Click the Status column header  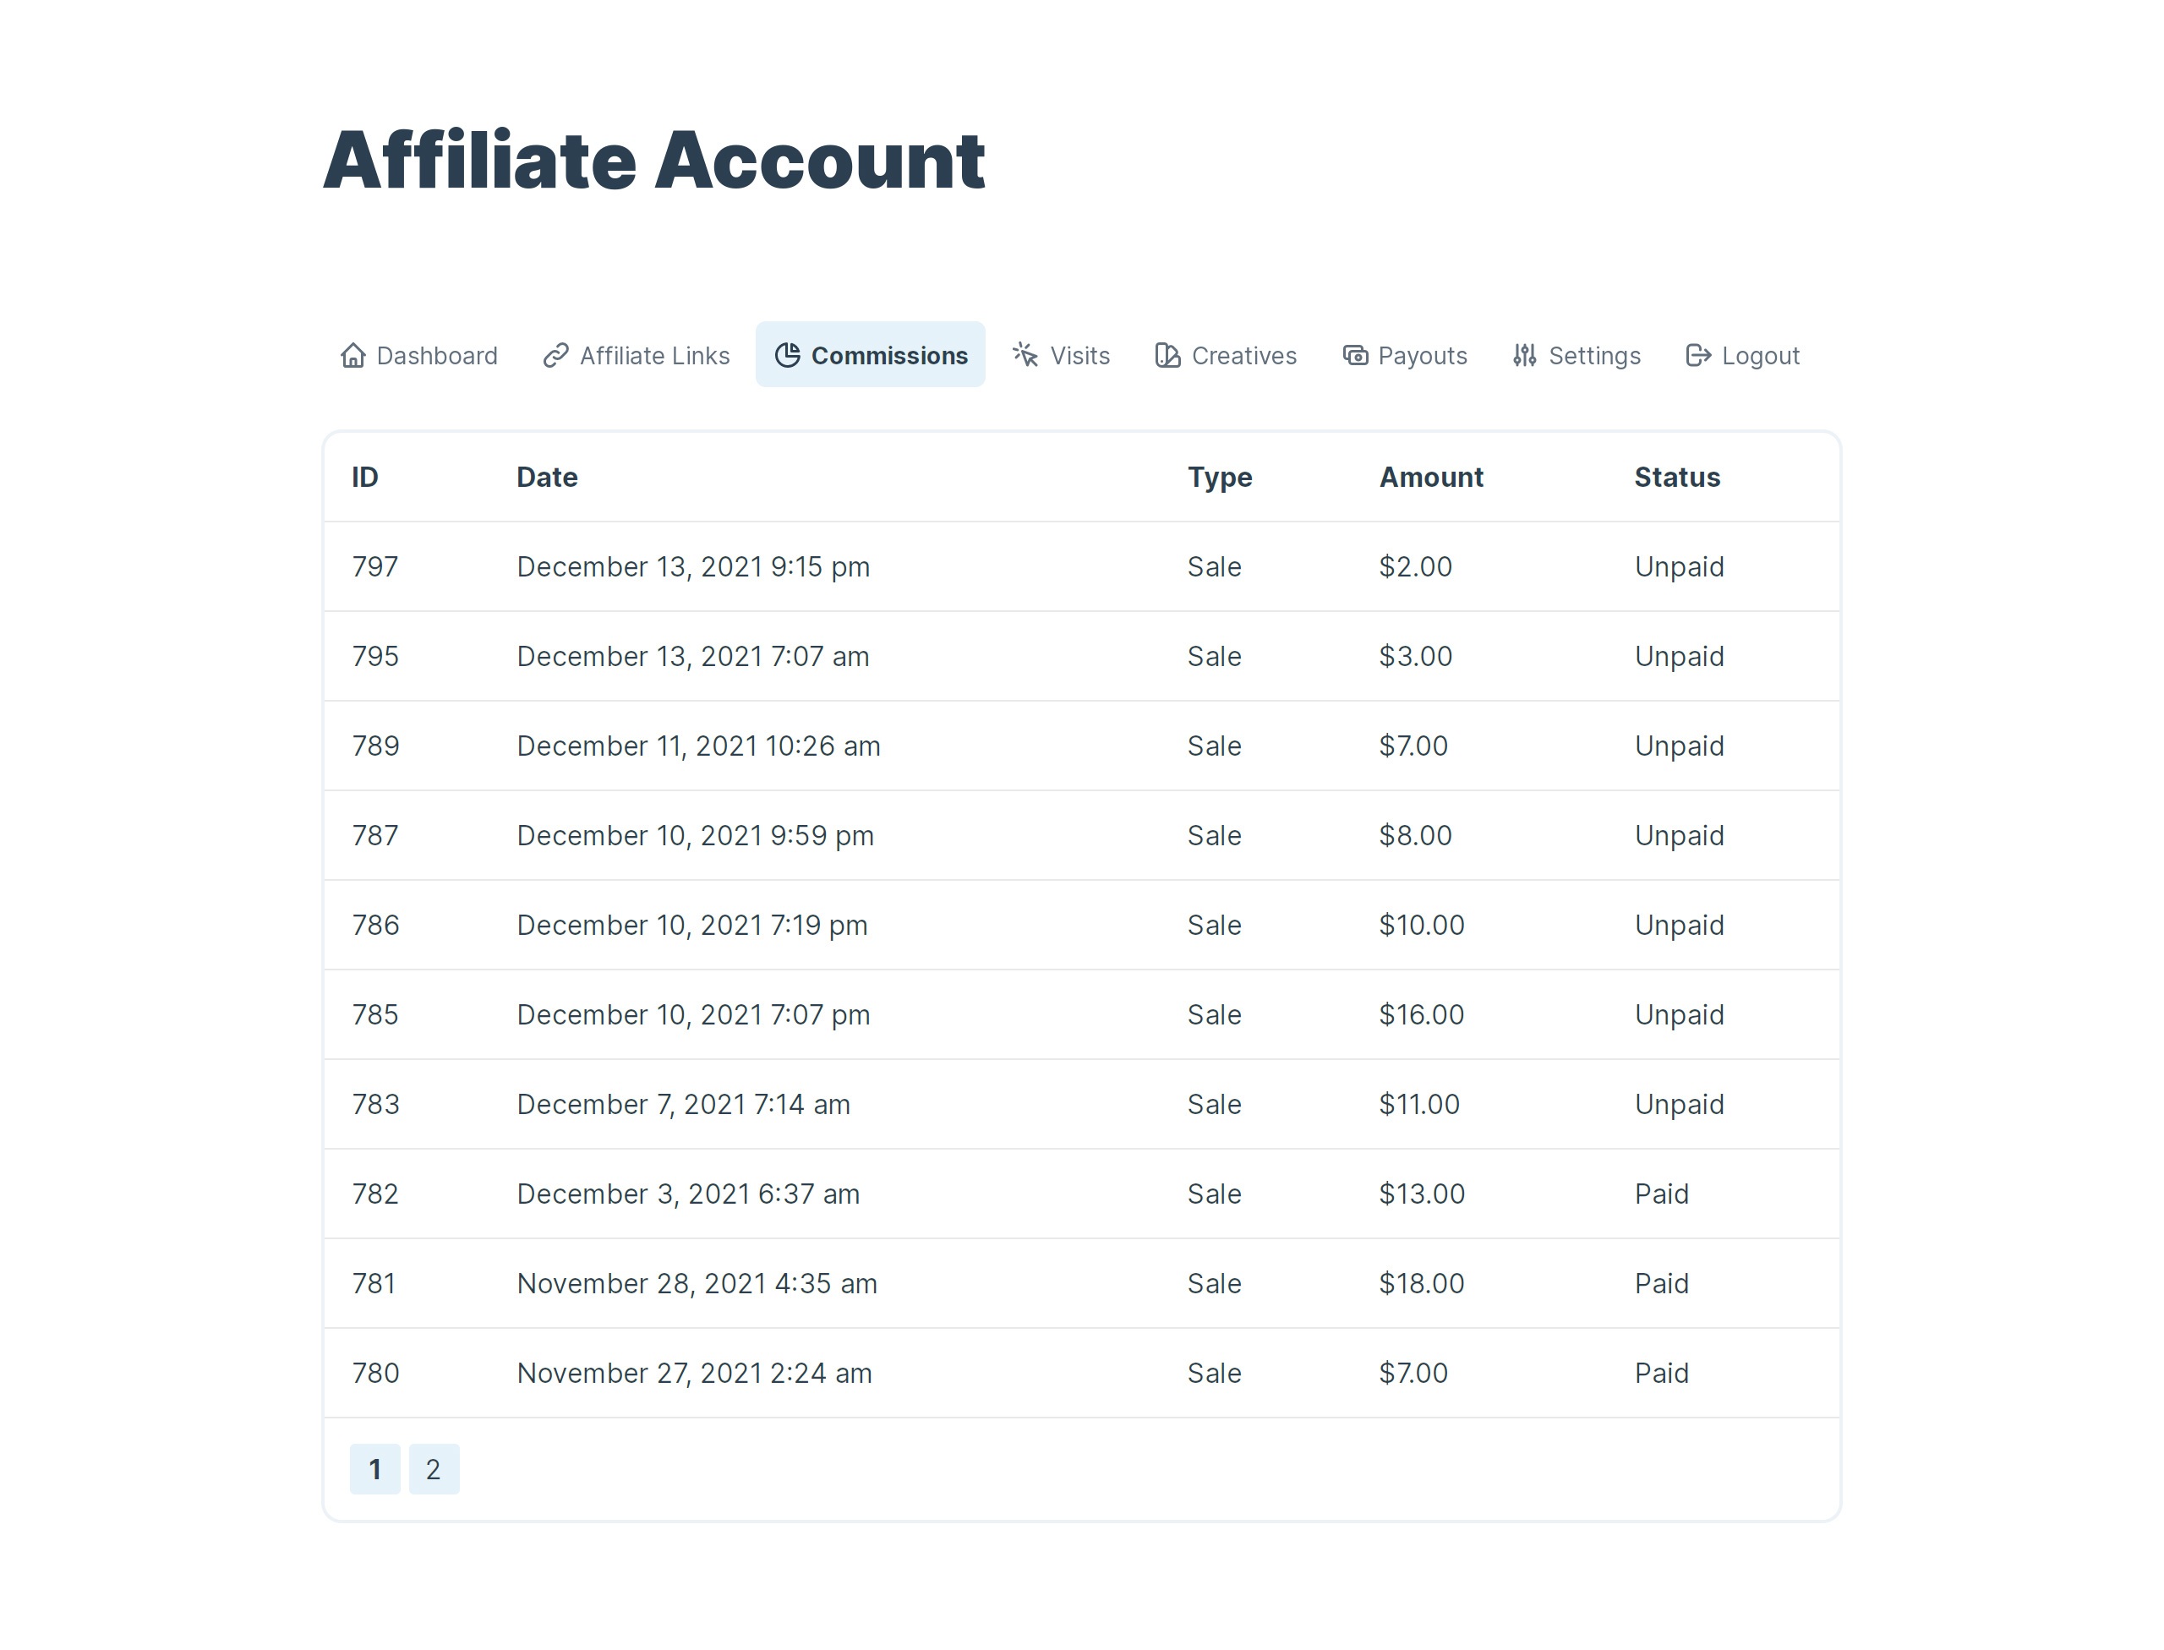(x=1675, y=478)
